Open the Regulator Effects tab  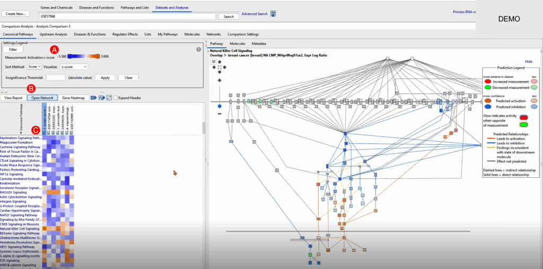125,34
